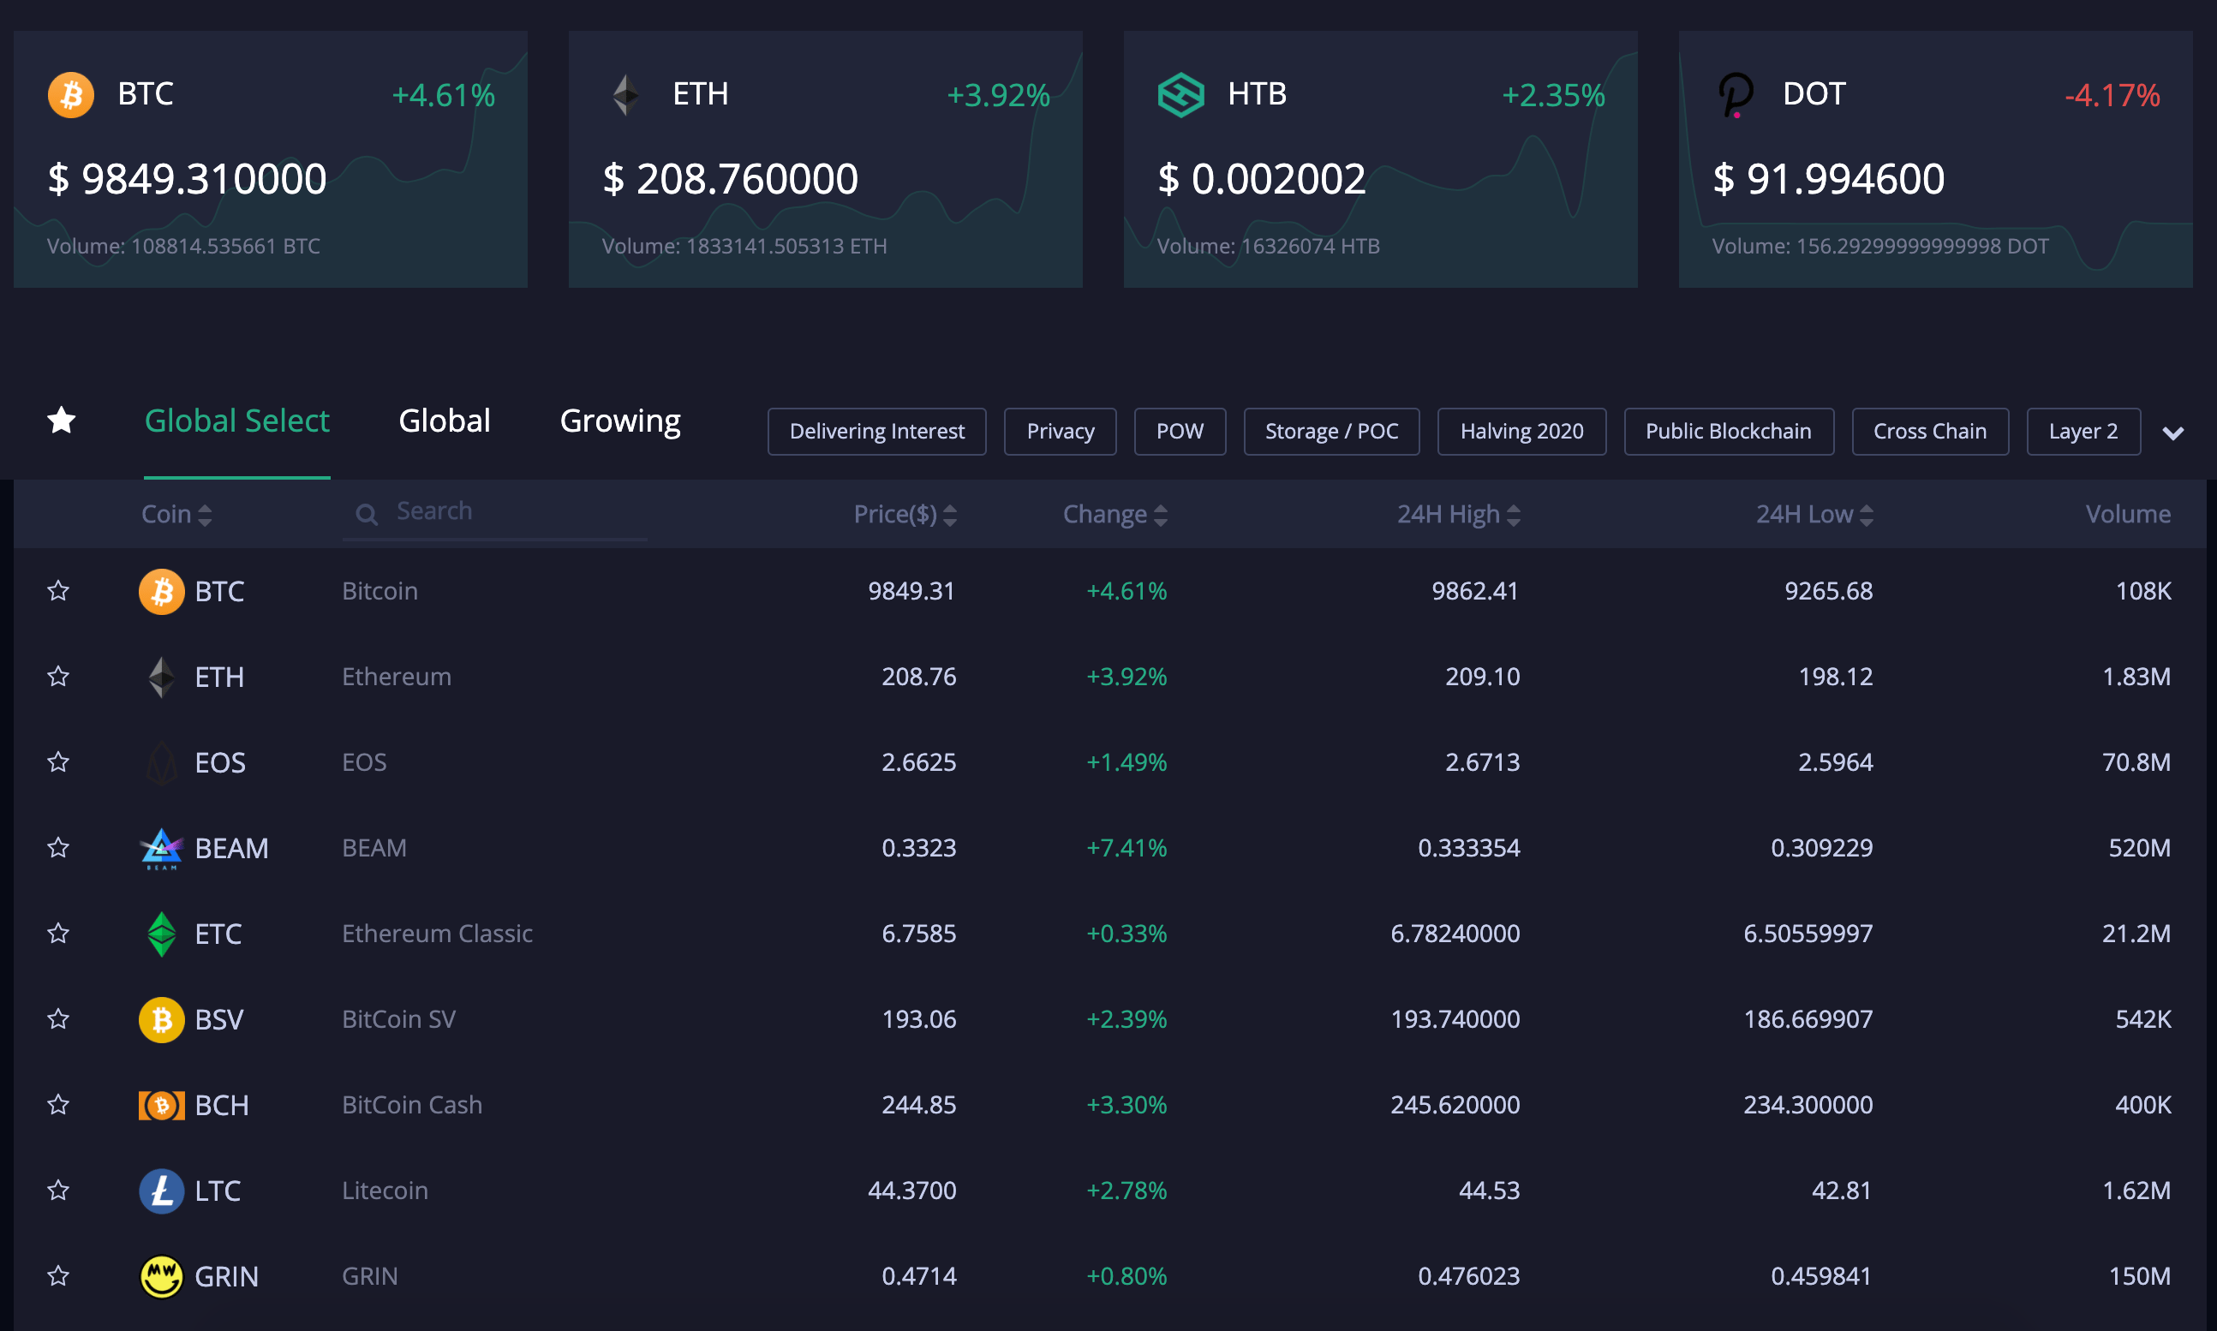Click the ETC coin icon in the table
2217x1331 pixels.
pos(161,934)
